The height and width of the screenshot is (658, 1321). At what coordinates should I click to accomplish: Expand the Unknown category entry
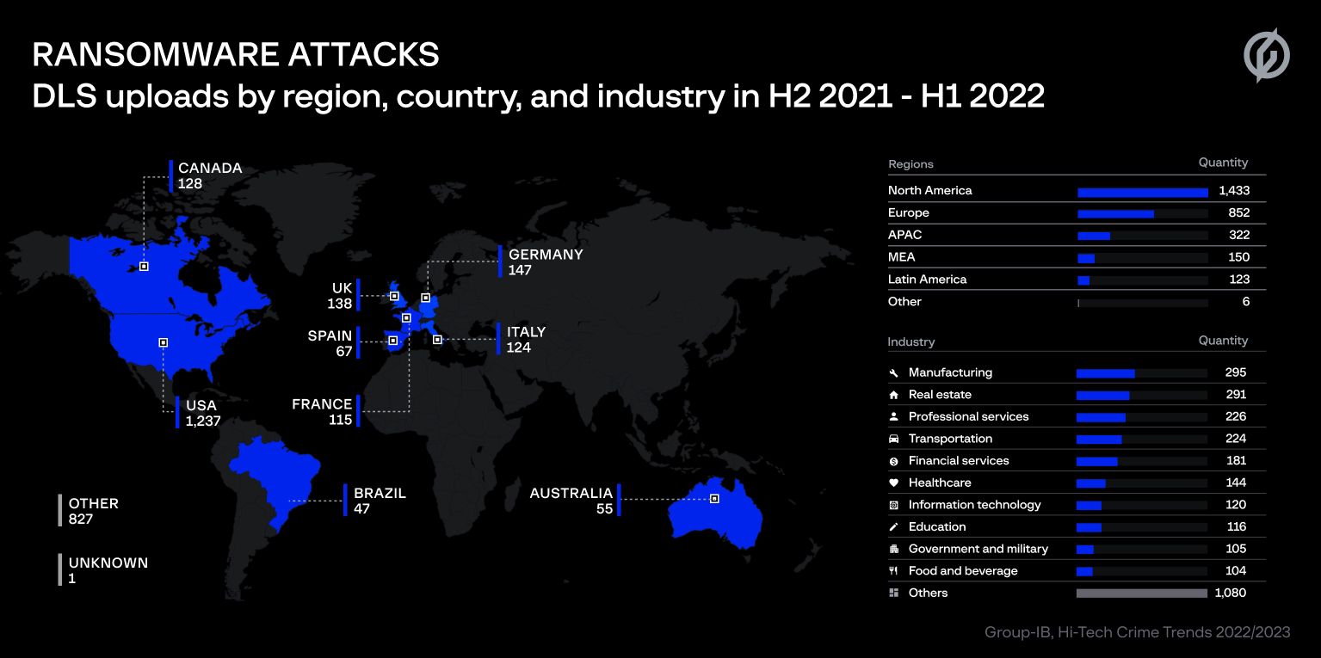point(108,570)
